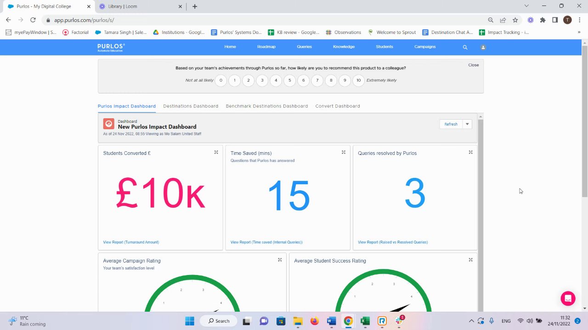Close the recommendation survey banner
Screen dimensions: 588x330
(x=474, y=65)
